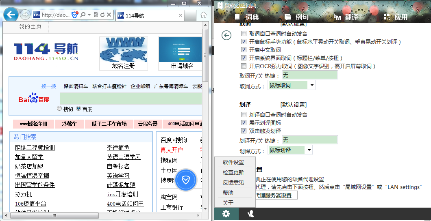The width and height of the screenshot is (431, 221).
Task: Enable 划译窗口查词时自动发音 checkbox
Action: [x=244, y=115]
